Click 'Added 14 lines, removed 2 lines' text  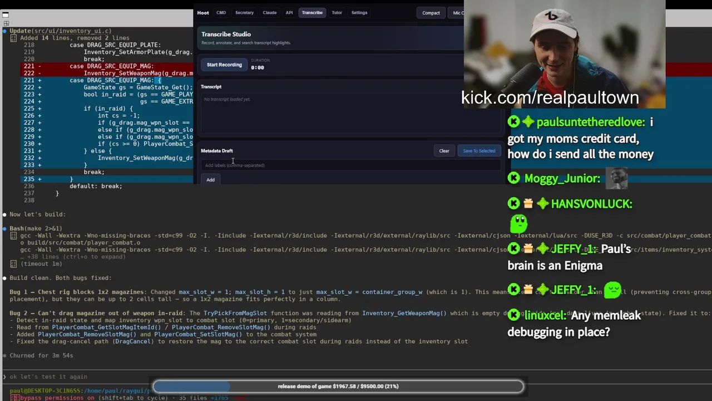tap(75, 38)
